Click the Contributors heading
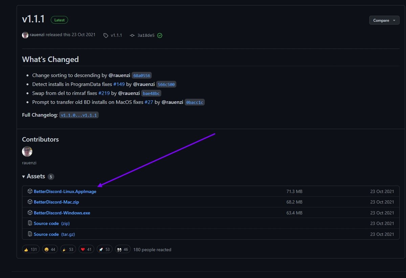The image size is (406, 278). pos(40,139)
